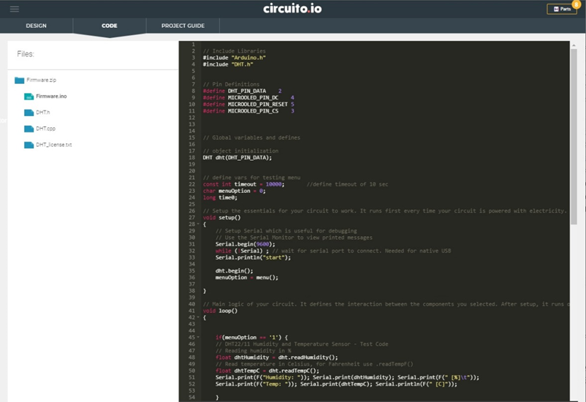Fold the if block at line 45
586x402 pixels.
(x=197, y=338)
